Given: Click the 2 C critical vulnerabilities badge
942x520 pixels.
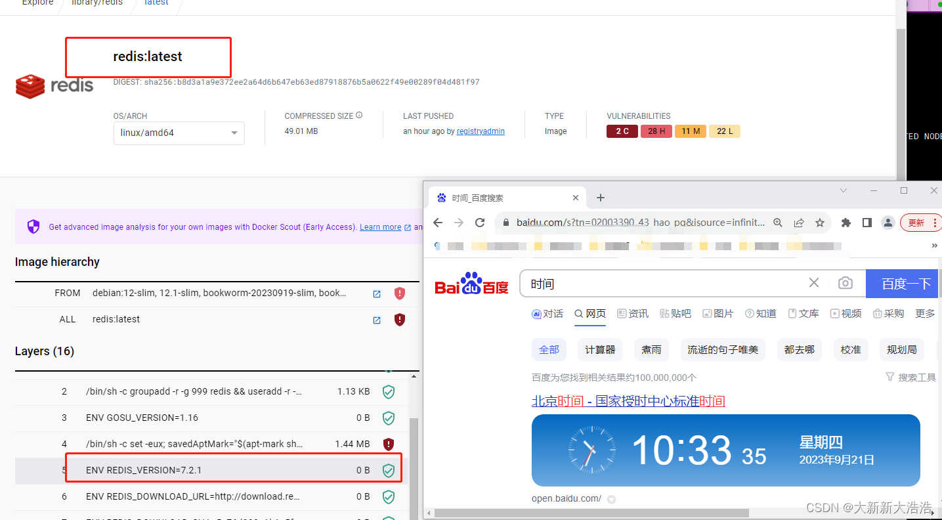Looking at the screenshot, I should coord(622,131).
